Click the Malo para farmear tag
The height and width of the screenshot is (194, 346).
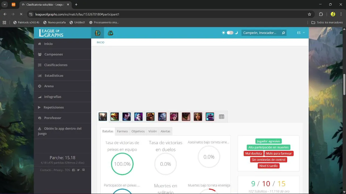pos(279,153)
